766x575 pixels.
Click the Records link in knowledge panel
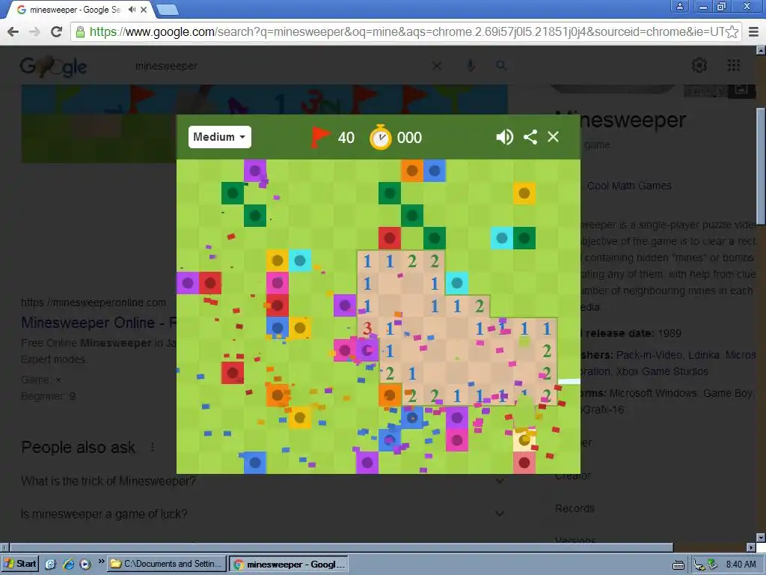pos(574,508)
